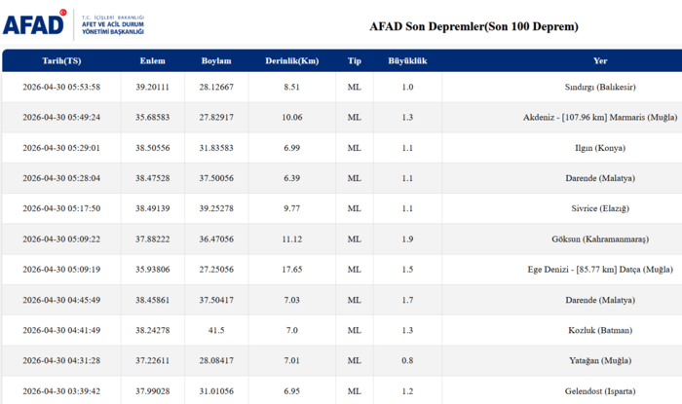Click location Akdeniz - [107.96 km] Marmaris (Muğla)
The image size is (682, 404).
600,117
